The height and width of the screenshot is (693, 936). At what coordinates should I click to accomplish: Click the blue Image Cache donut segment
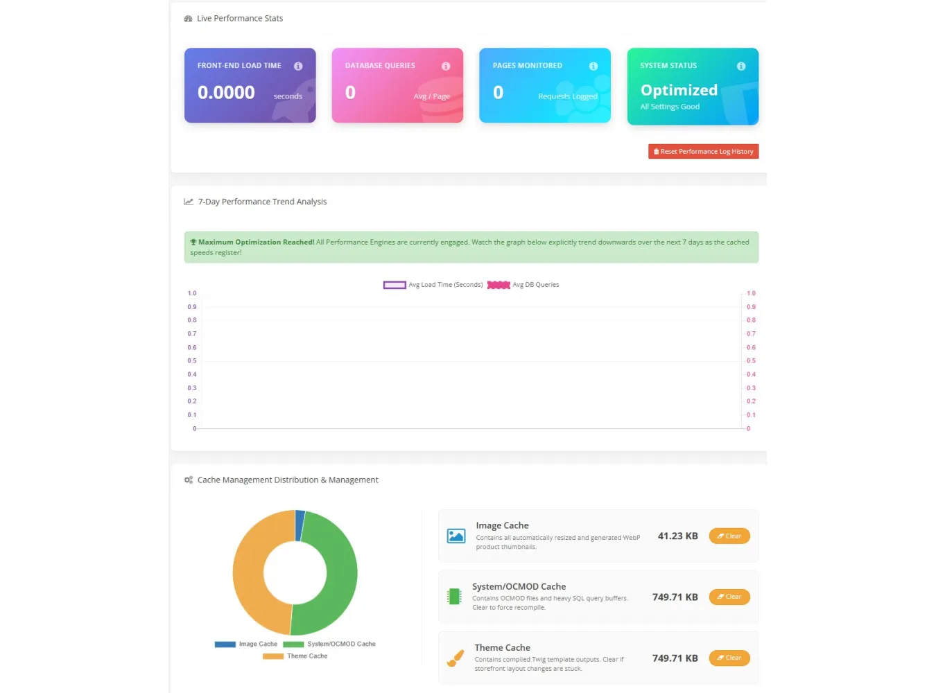click(300, 525)
